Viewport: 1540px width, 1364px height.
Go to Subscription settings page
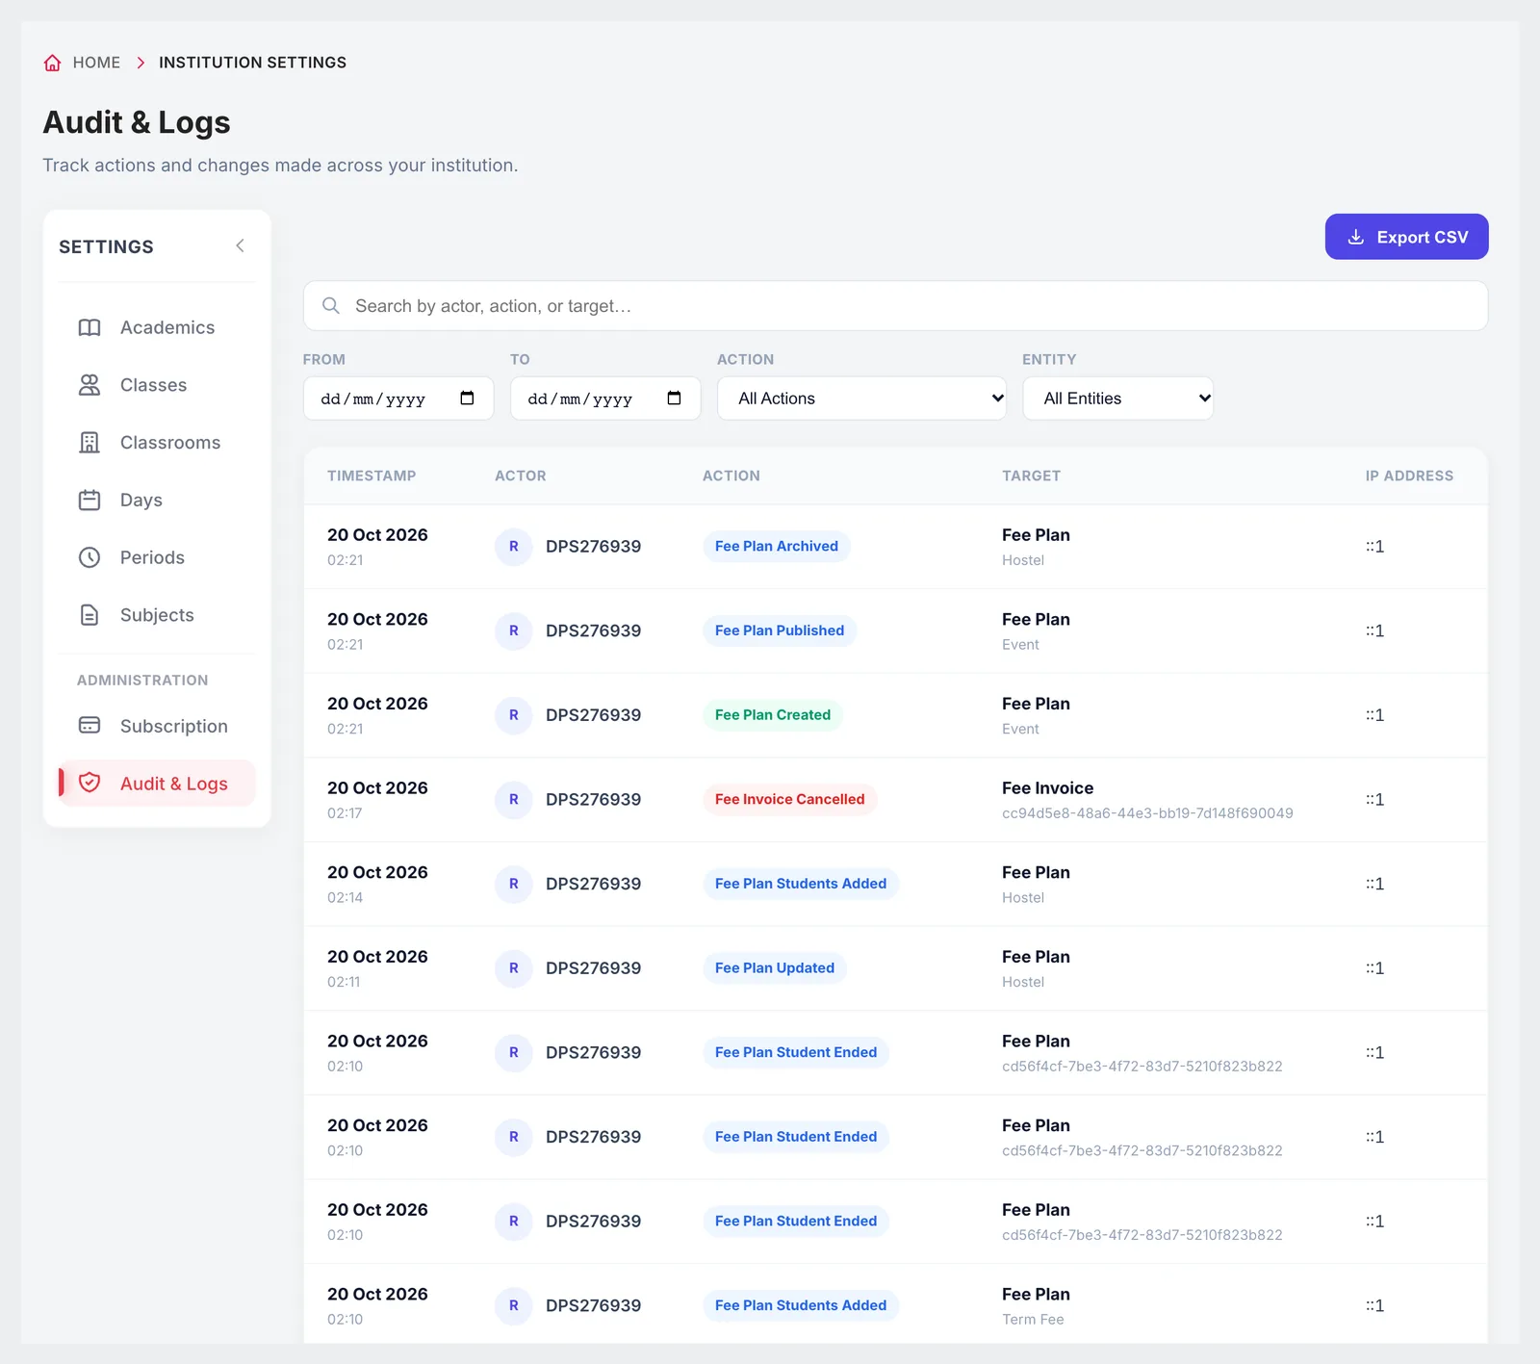pyautogui.click(x=157, y=726)
